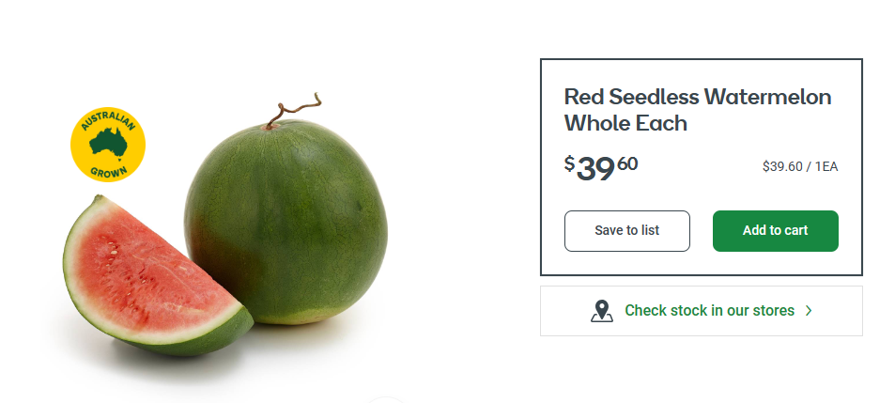This screenshot has width=895, height=403.
Task: Click the store location pin icon
Action: coord(601,311)
